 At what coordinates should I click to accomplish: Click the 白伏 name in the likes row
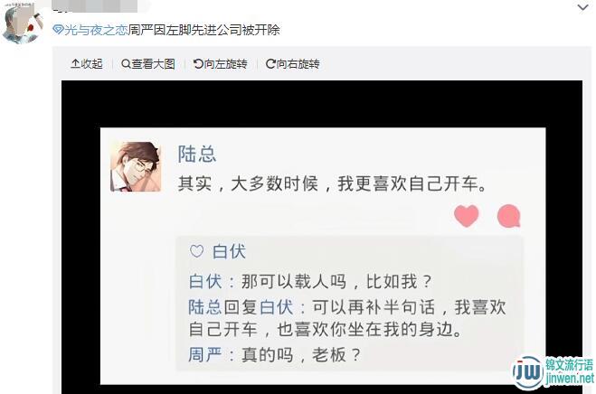tap(229, 251)
